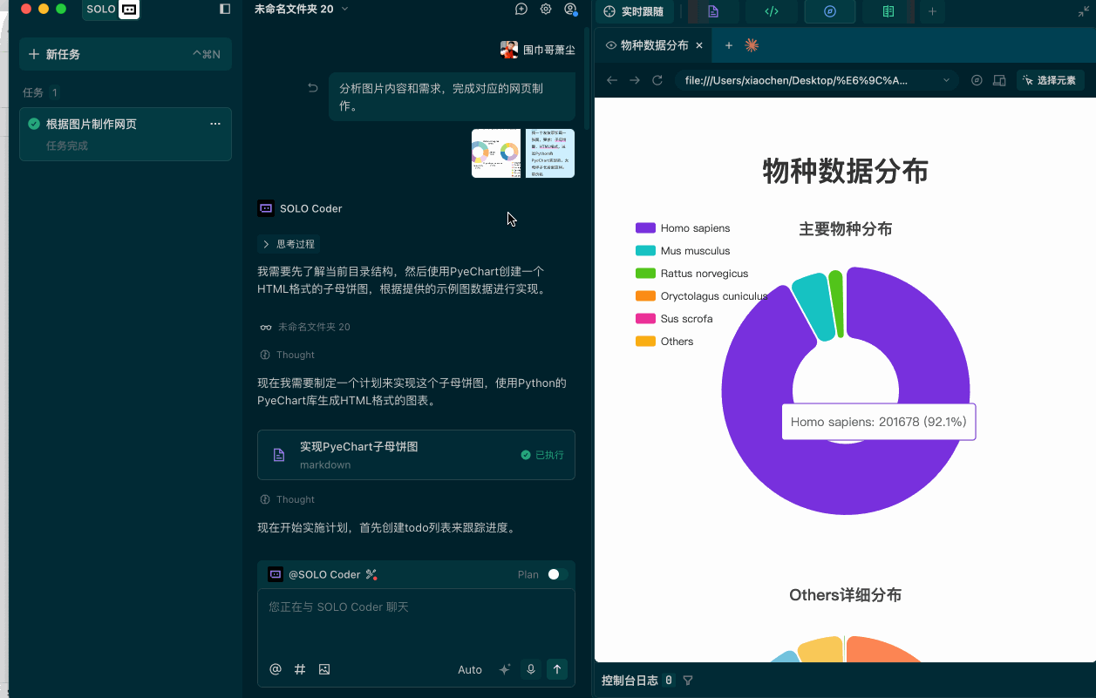Viewport: 1096px width, 698px height.
Task: Start a new chat with the plus-bubble icon
Action: click(x=521, y=9)
